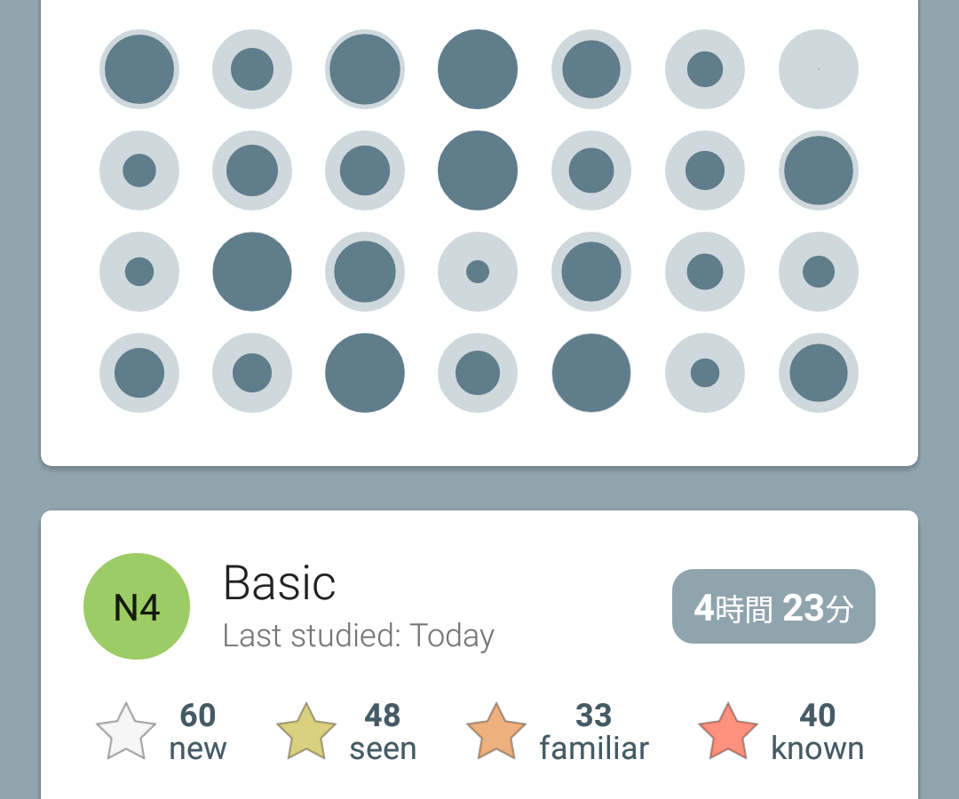This screenshot has height=799, width=959.
Task: Click the Last studied: Today text
Action: coord(359,636)
